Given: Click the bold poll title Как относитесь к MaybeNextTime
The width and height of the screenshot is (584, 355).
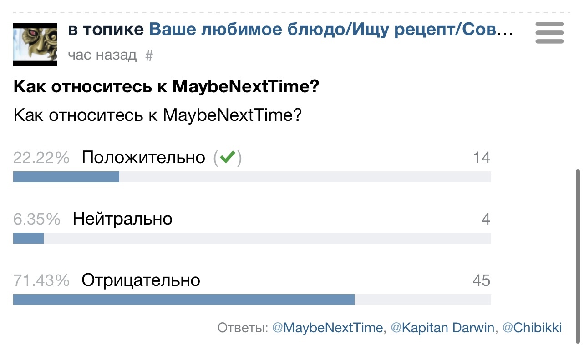Looking at the screenshot, I should [166, 87].
